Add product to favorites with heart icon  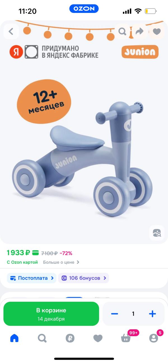click(157, 31)
